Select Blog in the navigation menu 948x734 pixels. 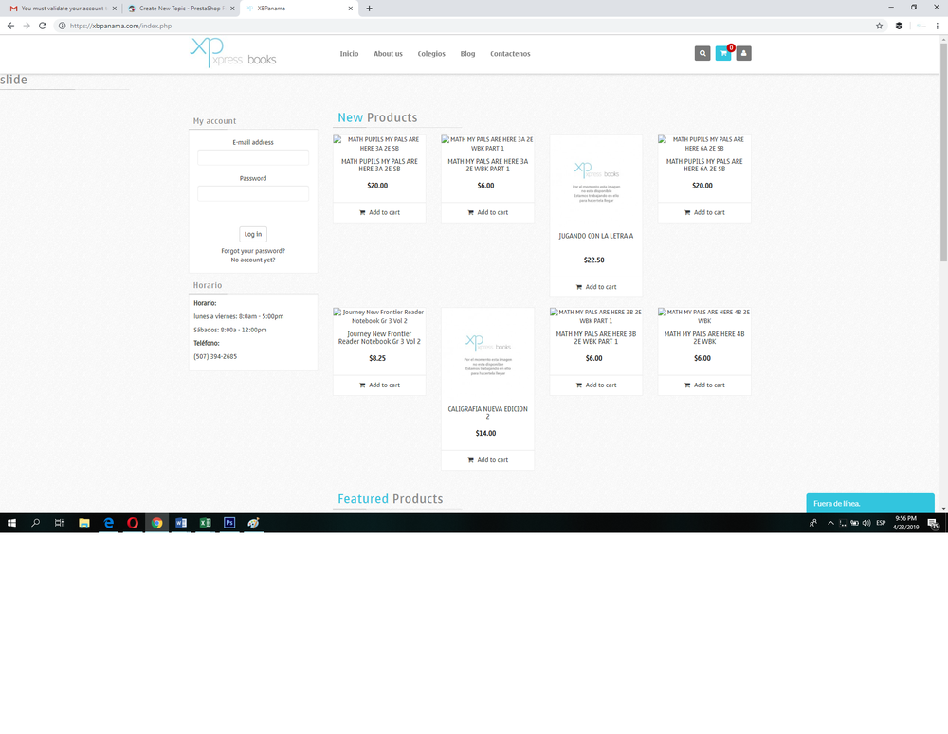click(467, 54)
